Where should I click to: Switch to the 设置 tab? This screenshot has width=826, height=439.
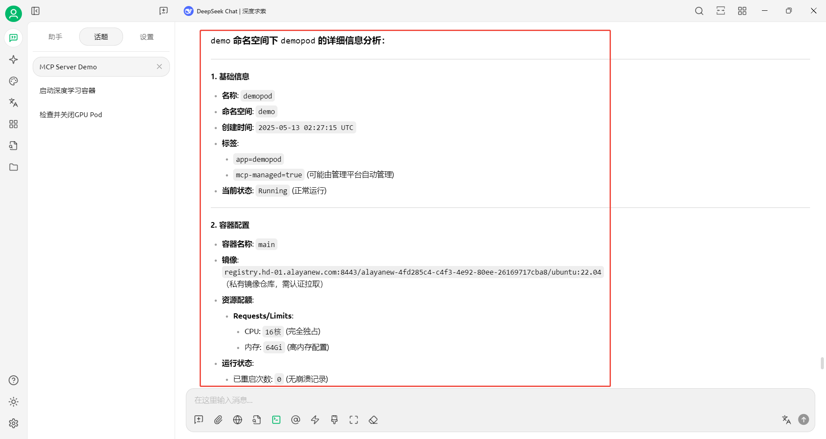[x=147, y=37]
